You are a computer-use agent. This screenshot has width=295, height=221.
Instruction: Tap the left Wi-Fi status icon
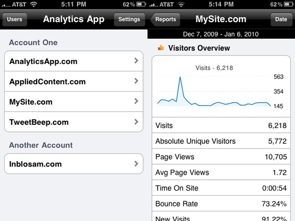pos(34,5)
